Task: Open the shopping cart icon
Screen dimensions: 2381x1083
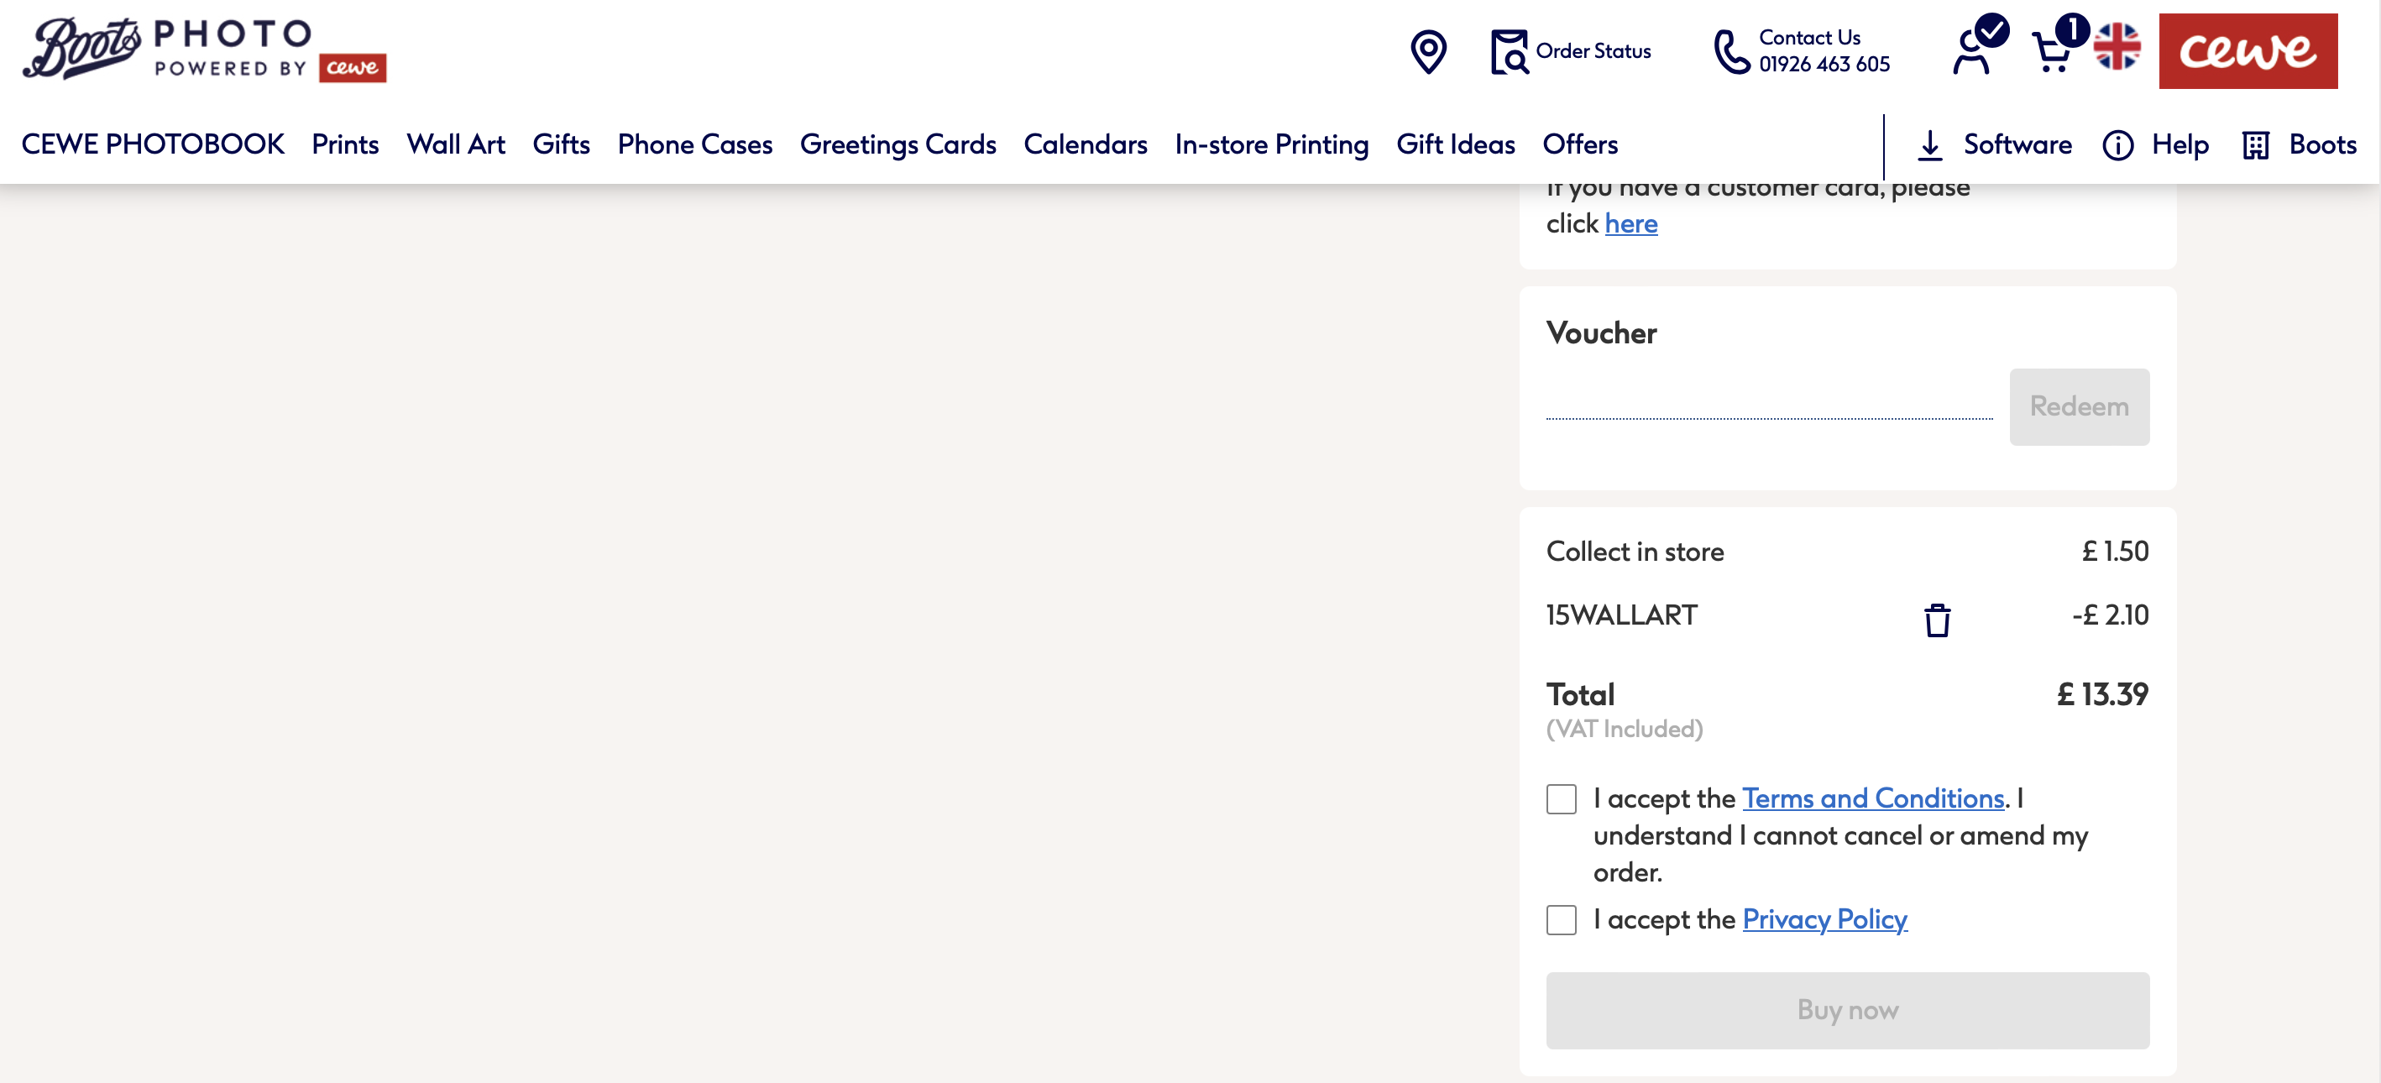Action: pos(2052,52)
